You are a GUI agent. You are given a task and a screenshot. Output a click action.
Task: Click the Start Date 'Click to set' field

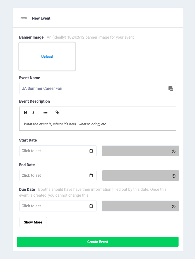tap(53, 151)
